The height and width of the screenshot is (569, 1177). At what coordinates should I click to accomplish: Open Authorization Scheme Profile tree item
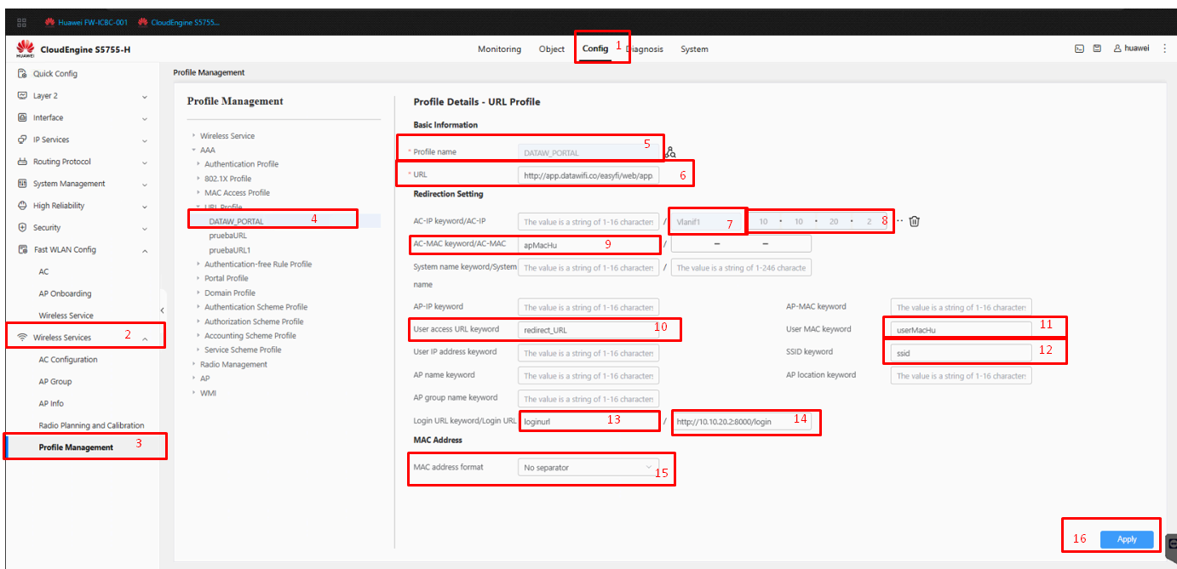pyautogui.click(x=254, y=321)
